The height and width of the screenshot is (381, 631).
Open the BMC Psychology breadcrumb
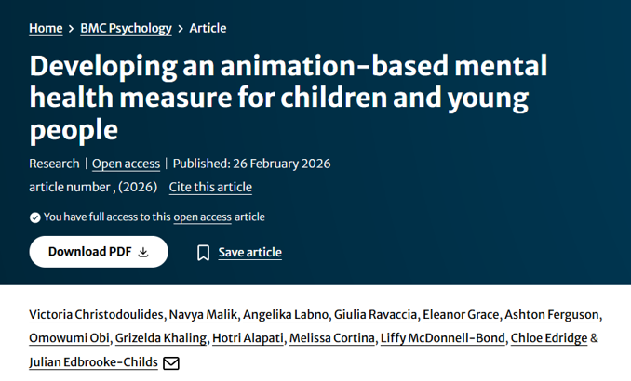126,28
